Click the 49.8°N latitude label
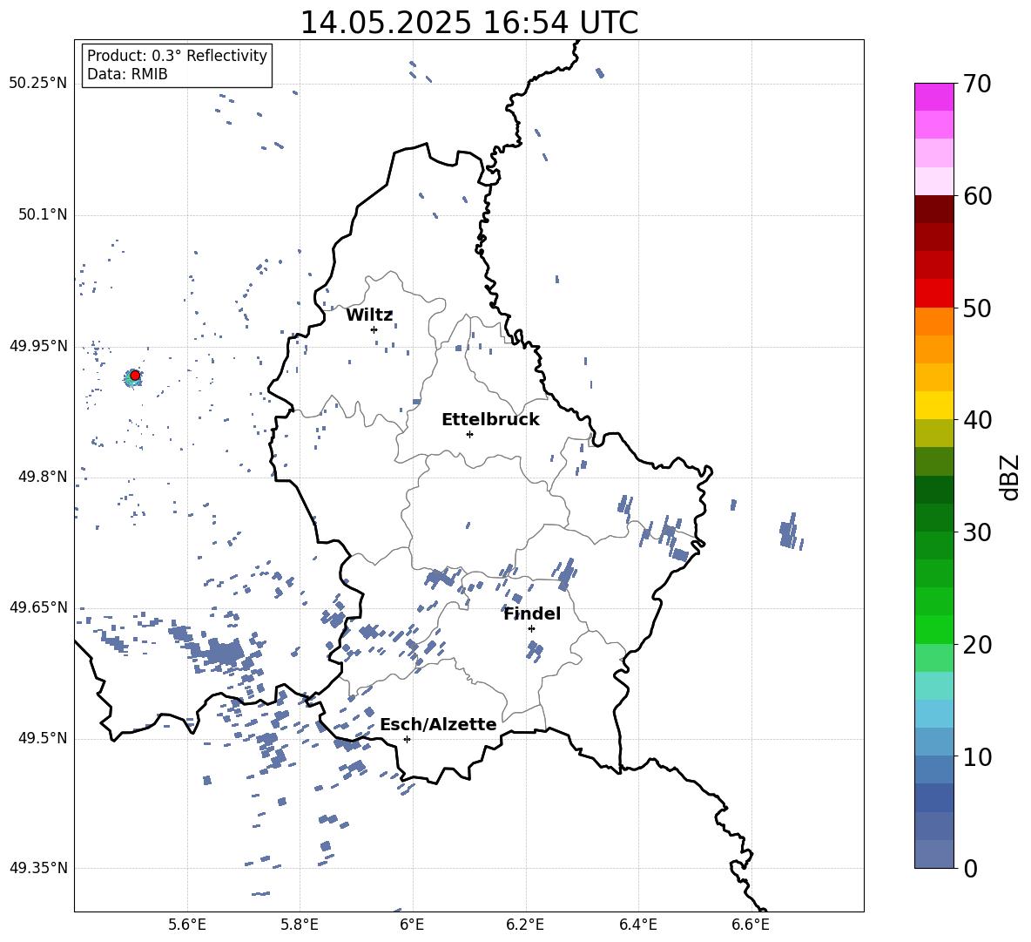 point(42,477)
